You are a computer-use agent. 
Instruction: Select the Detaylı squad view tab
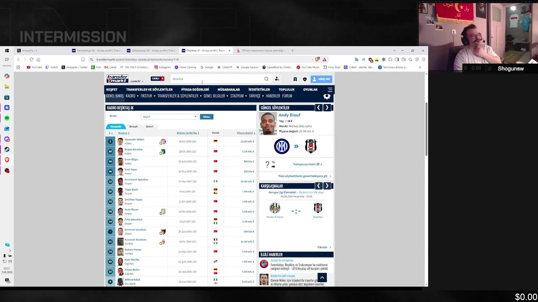tap(133, 126)
